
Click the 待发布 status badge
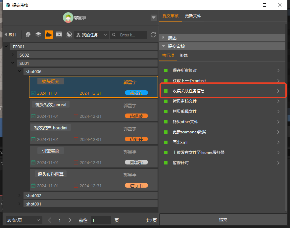pyautogui.click(x=136, y=93)
